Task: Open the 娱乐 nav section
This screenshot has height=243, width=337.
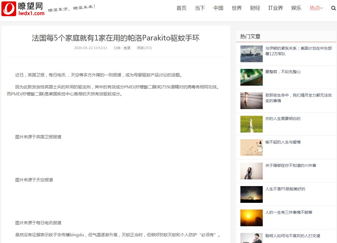Action: pyautogui.click(x=296, y=8)
